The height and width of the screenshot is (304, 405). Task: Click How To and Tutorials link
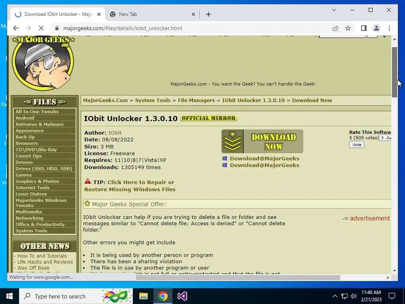point(42,256)
